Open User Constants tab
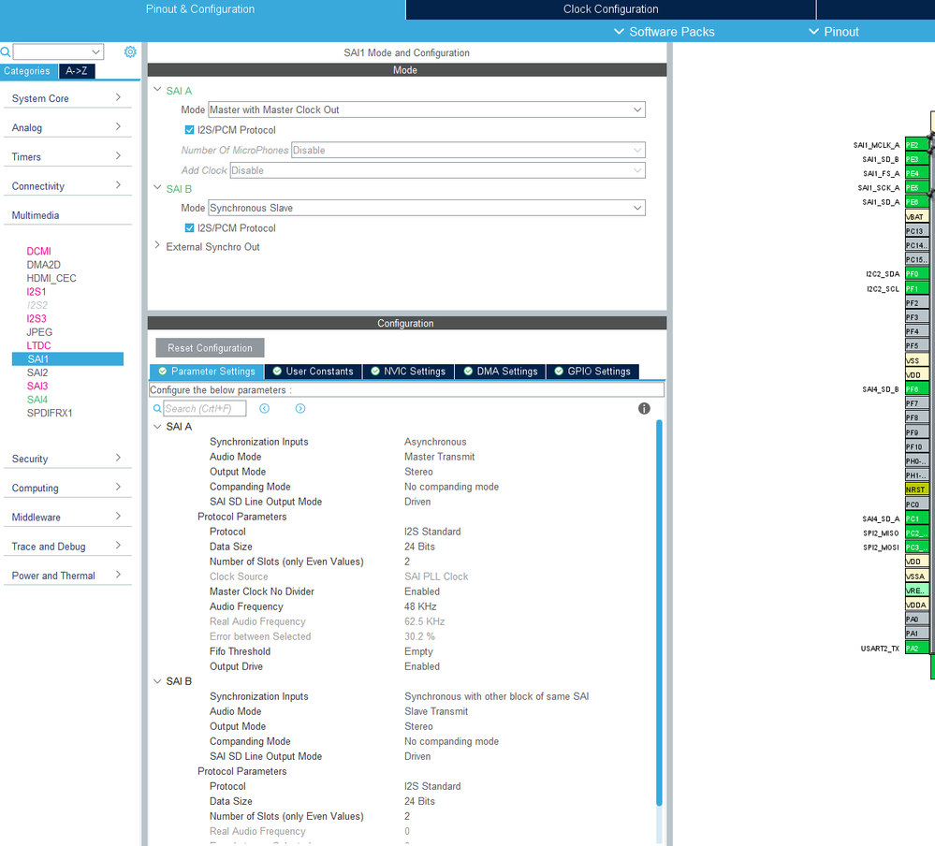 (x=313, y=372)
